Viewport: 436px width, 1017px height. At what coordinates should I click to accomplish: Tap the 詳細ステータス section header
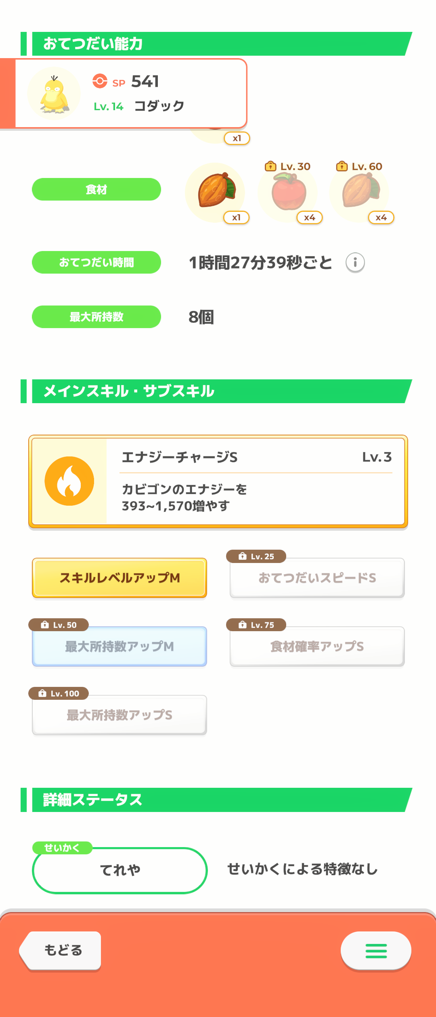point(216,800)
